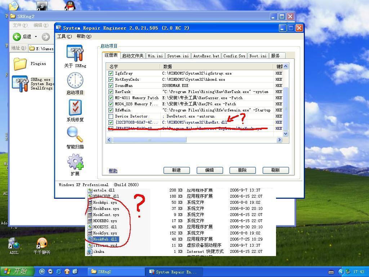
Task: Open the 后退 history dropdown arrow
Action: tap(36, 36)
